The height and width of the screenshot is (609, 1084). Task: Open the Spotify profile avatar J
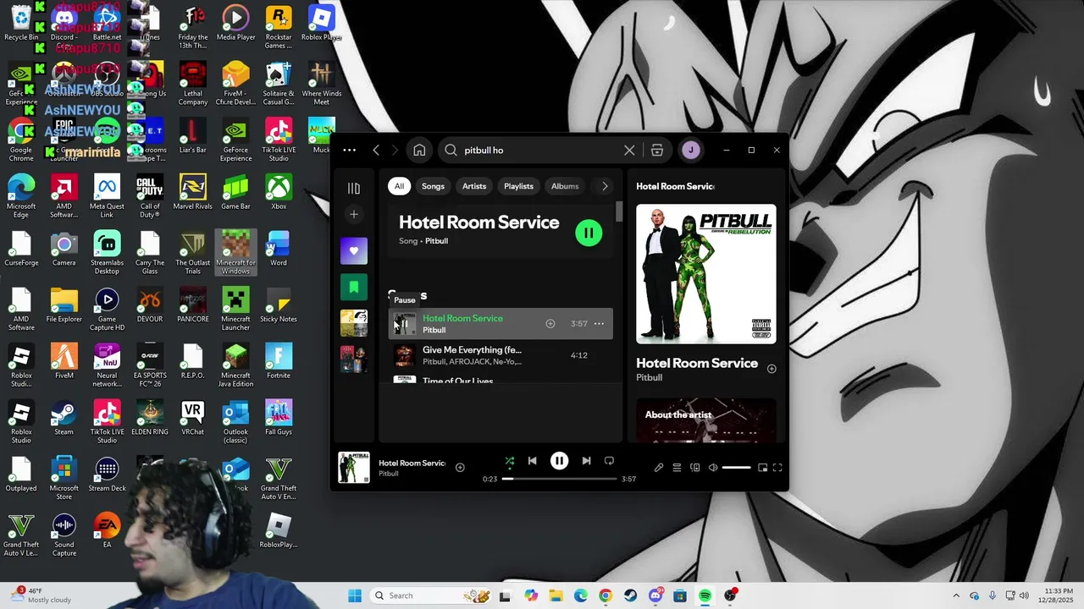click(691, 151)
